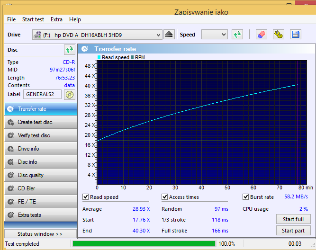
Task: Click the MID value 97m27s06f
Action: (63, 70)
